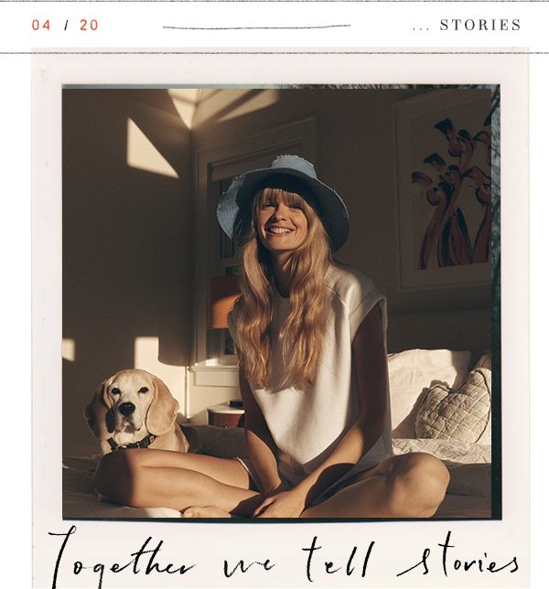Click the woman's blue bucket hat
This screenshot has width=549, height=589.
(x=283, y=196)
